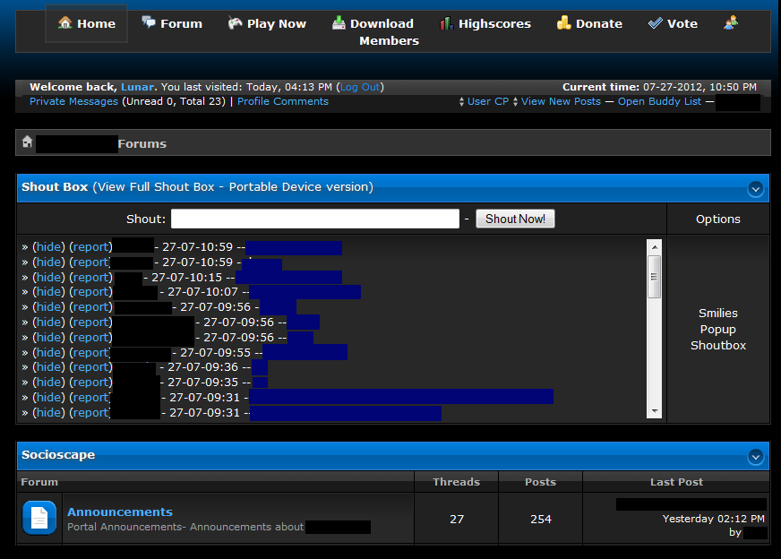
Task: Open the Announcements forum document icon
Action: (39, 518)
